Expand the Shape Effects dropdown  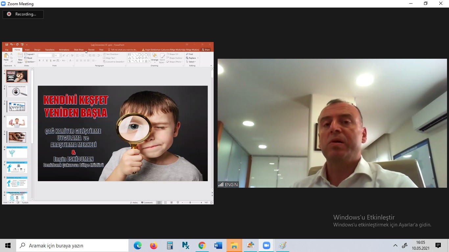click(175, 62)
